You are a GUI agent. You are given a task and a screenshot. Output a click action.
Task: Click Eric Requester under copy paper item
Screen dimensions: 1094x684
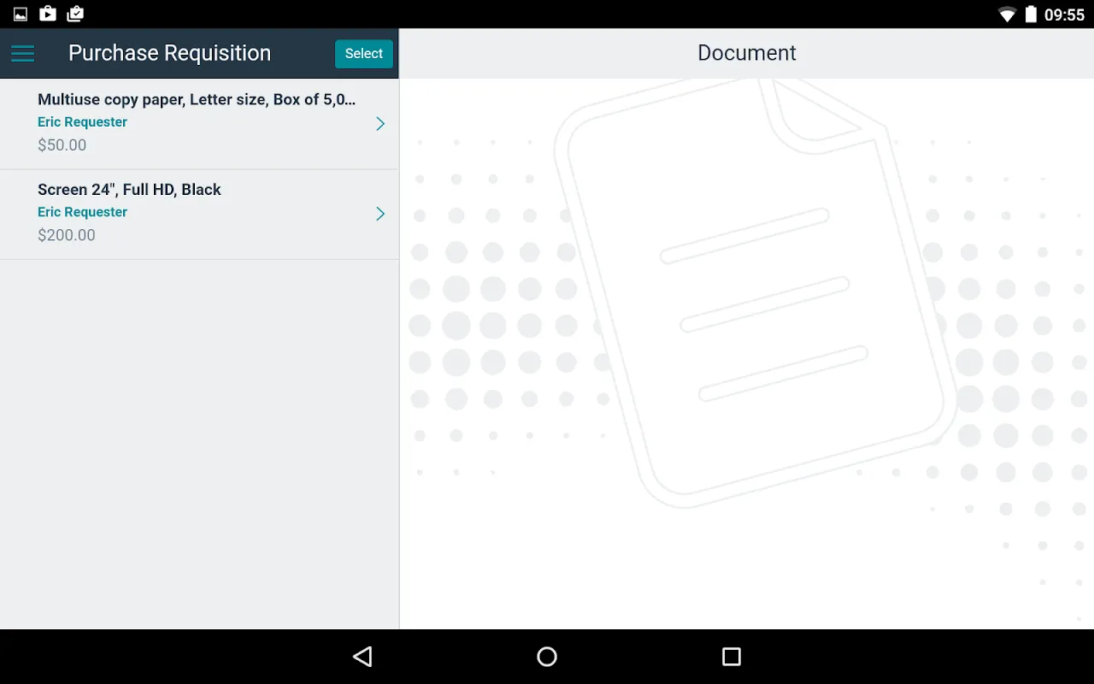coord(82,122)
